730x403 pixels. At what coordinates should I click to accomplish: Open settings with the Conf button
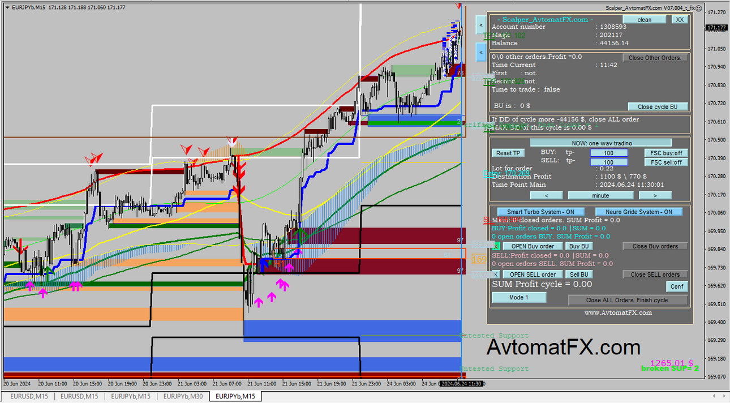tap(677, 286)
